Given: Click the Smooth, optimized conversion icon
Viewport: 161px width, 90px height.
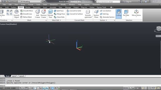Looking at the screenshot, I should 88,12.
